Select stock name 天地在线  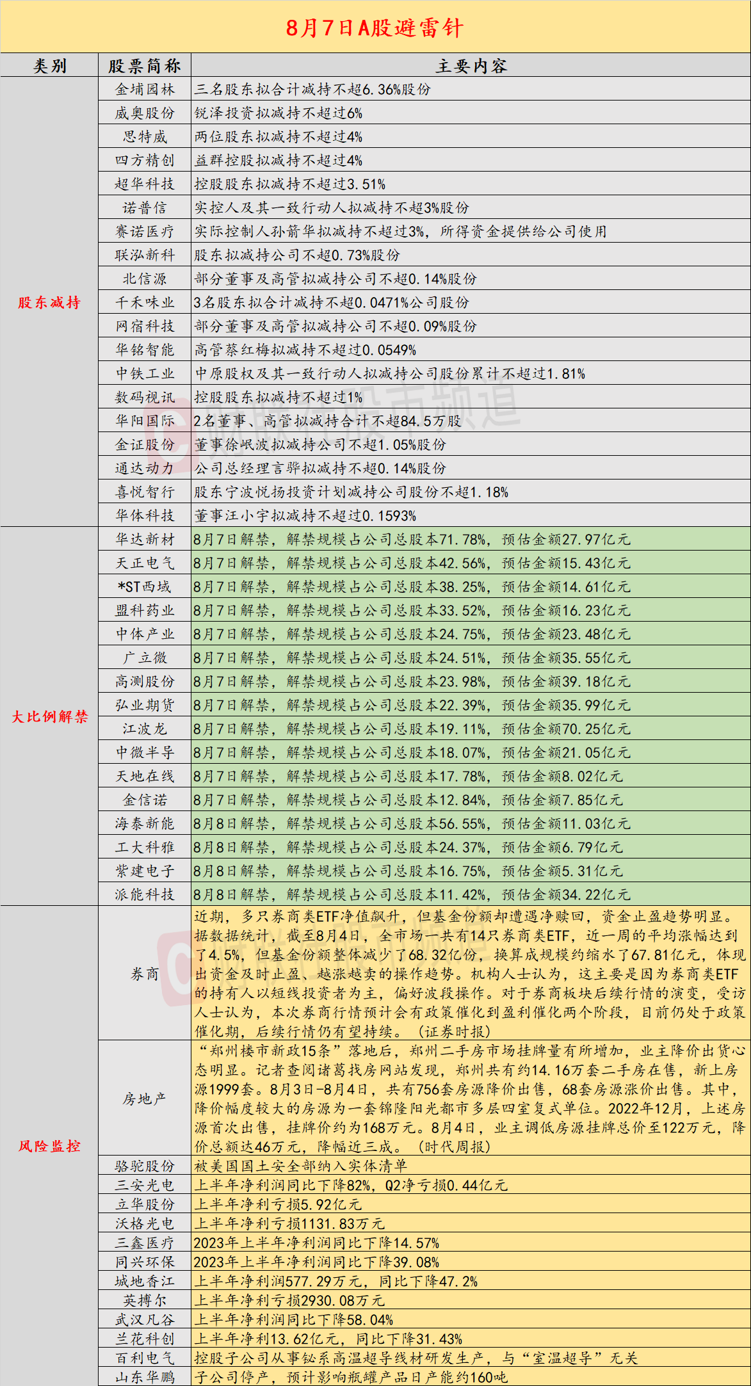(x=145, y=776)
